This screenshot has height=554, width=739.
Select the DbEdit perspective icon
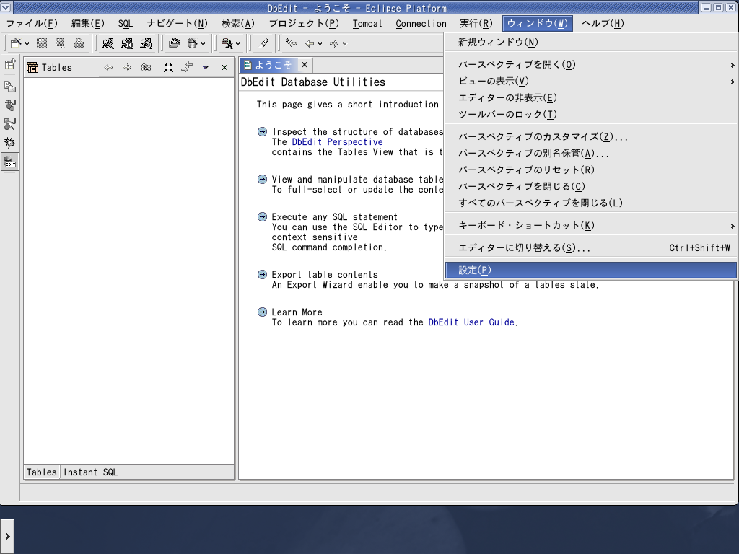(x=10, y=162)
